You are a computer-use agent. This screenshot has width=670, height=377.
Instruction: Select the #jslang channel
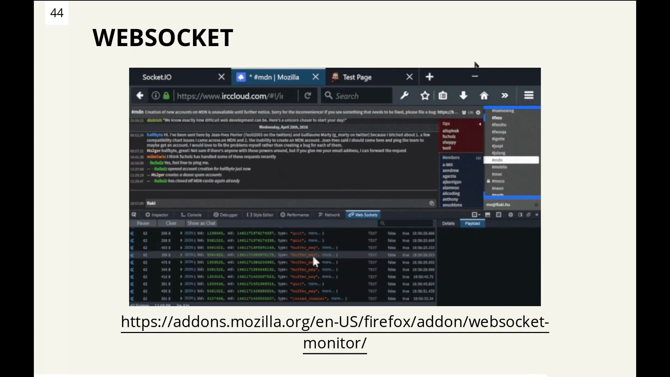[498, 153]
